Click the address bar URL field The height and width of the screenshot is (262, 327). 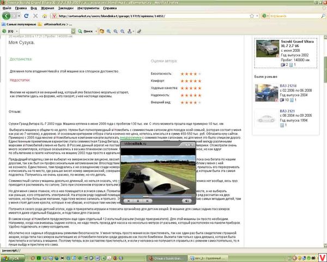click(153, 16)
